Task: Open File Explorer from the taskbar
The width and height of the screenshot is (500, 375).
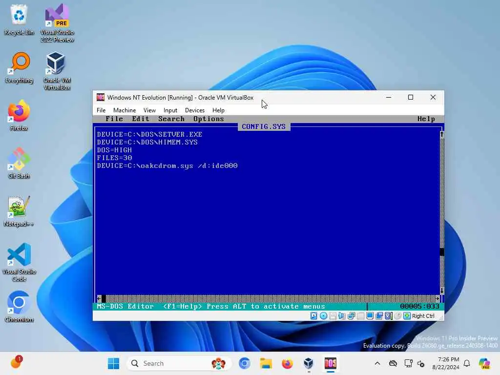Action: 266,363
